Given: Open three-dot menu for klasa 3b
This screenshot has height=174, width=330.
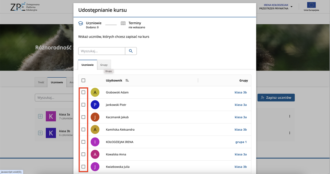Looking at the screenshot, I should pos(289,133).
